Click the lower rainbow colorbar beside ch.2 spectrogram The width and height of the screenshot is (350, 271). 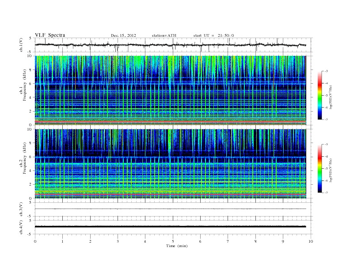coord(320,168)
